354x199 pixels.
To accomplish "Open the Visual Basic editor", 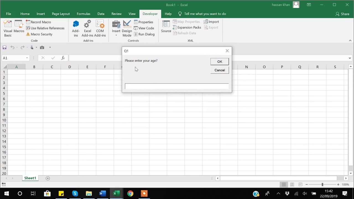I will pyautogui.click(x=8, y=28).
